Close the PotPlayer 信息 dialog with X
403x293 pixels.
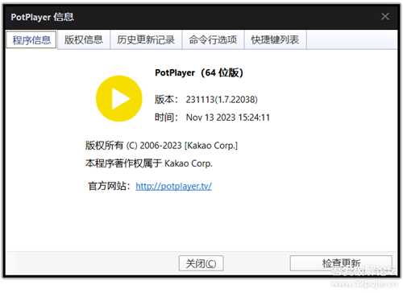click(x=385, y=16)
